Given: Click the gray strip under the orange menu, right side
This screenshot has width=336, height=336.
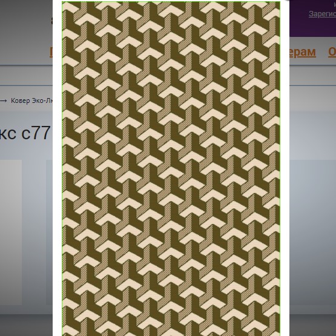Looking at the screenshot, I should tap(312, 76).
